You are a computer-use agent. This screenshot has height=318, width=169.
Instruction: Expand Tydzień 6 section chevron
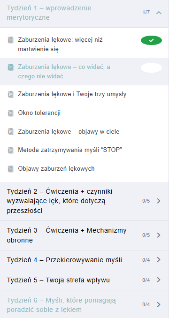pos(159,304)
